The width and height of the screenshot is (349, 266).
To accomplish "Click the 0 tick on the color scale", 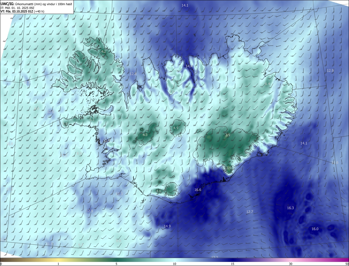I will pyautogui.click(x=1, y=264).
